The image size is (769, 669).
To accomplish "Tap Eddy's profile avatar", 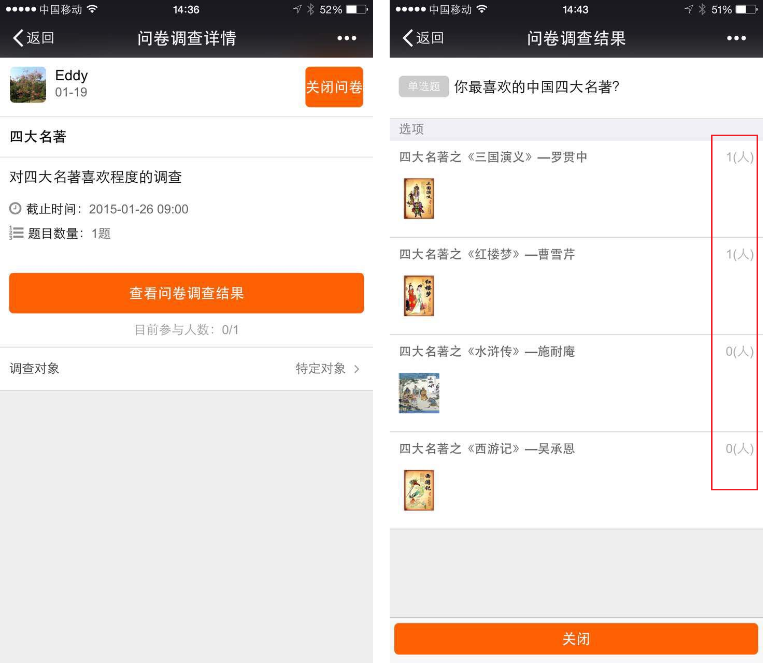I will tap(28, 84).
